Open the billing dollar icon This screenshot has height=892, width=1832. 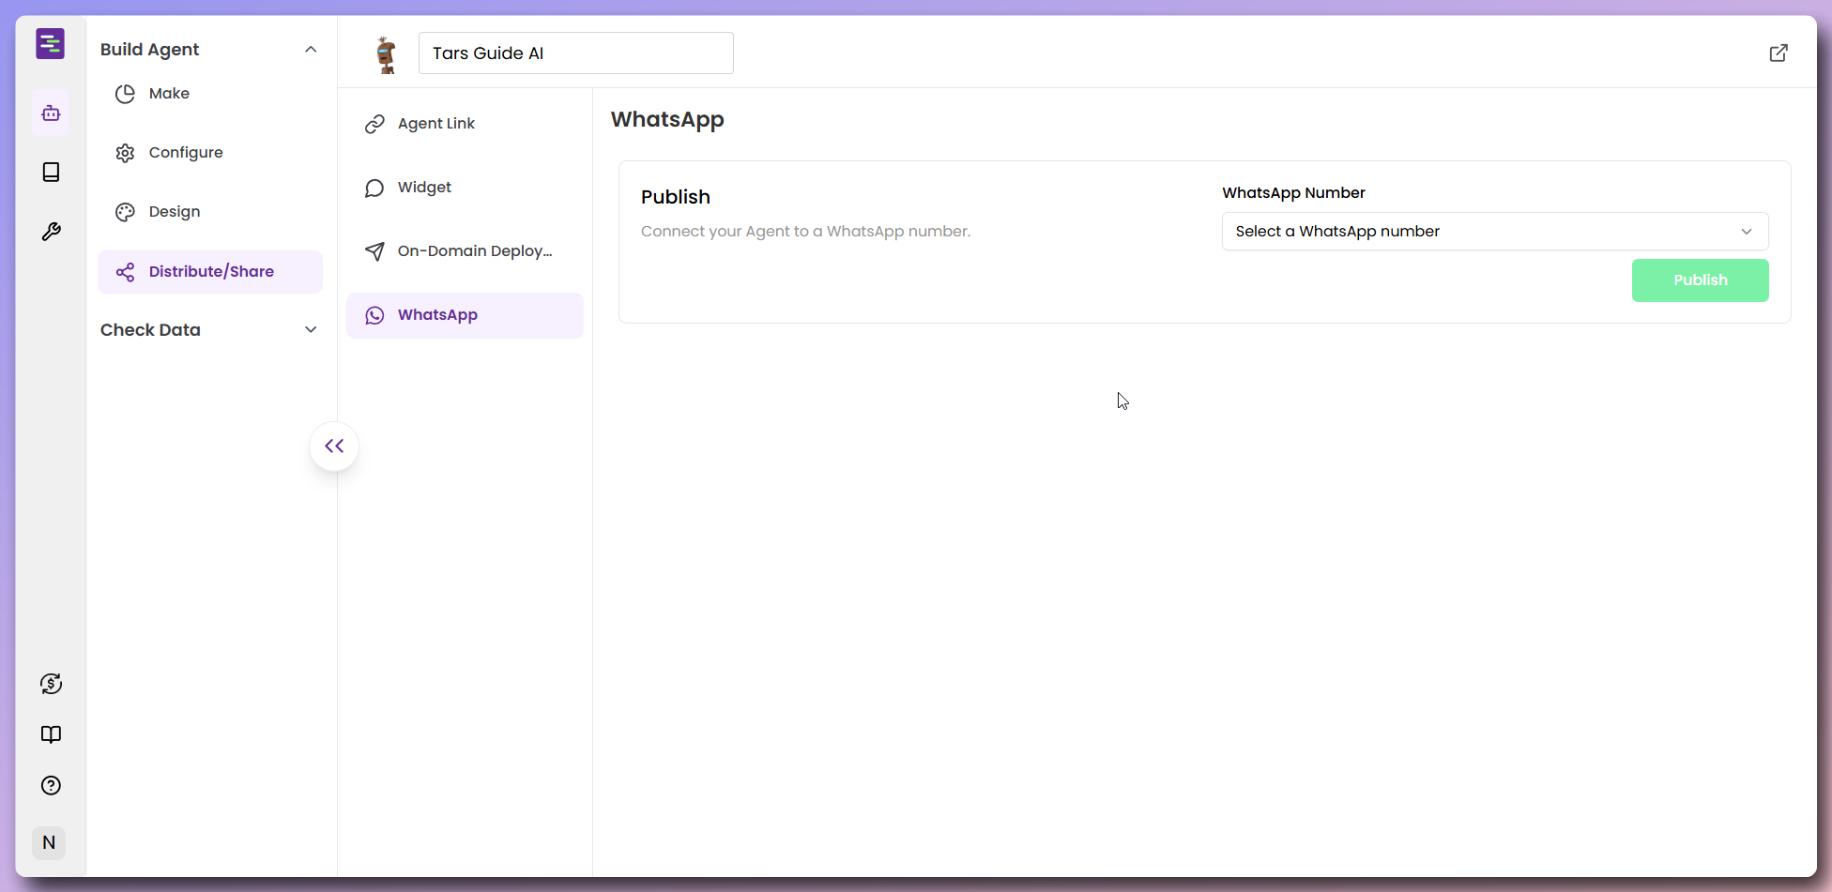coord(51,684)
